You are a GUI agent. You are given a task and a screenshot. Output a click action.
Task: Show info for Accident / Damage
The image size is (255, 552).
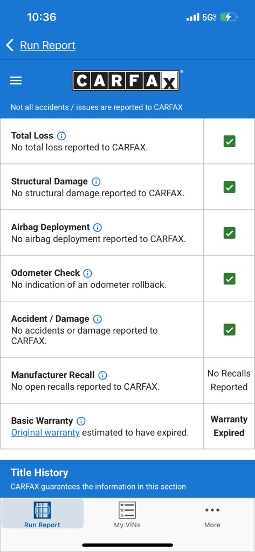click(x=97, y=319)
